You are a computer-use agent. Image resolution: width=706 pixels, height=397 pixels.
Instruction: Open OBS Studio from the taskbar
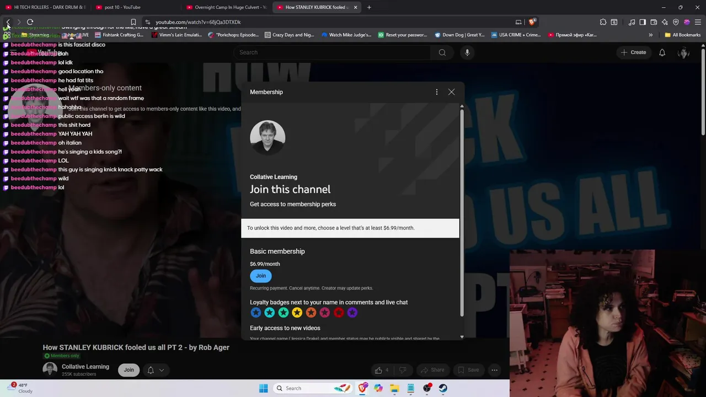427,388
